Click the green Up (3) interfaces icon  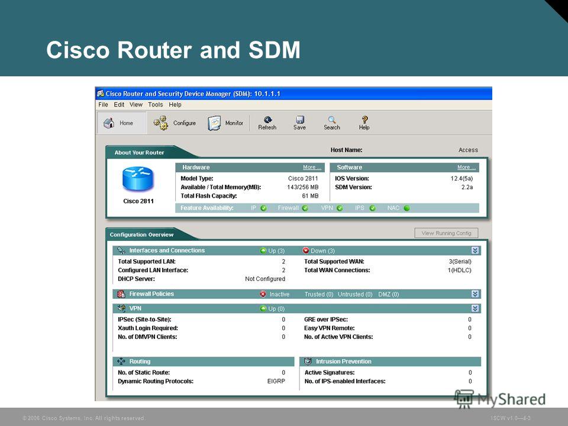pos(263,250)
